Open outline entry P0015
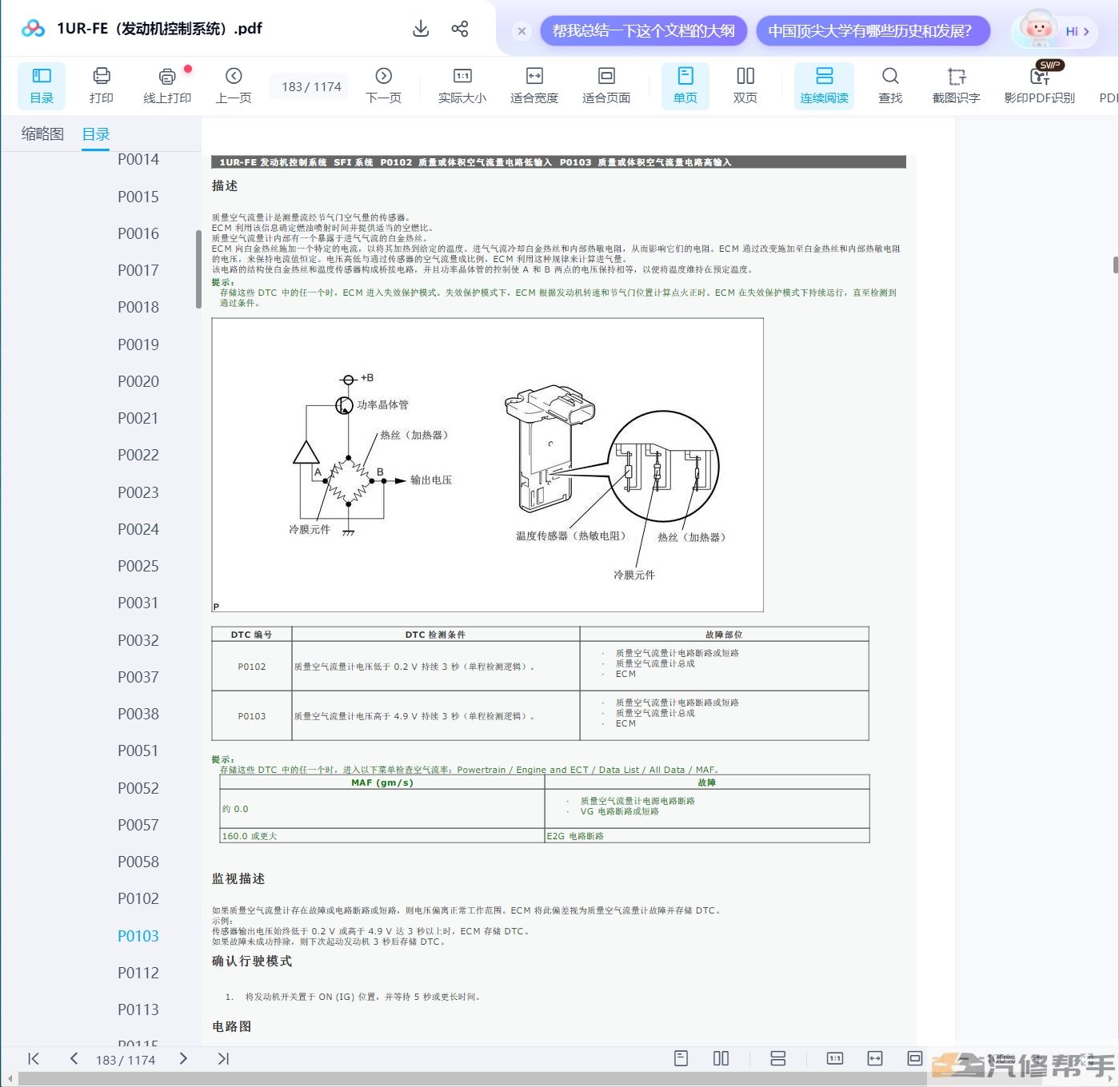 tap(138, 197)
